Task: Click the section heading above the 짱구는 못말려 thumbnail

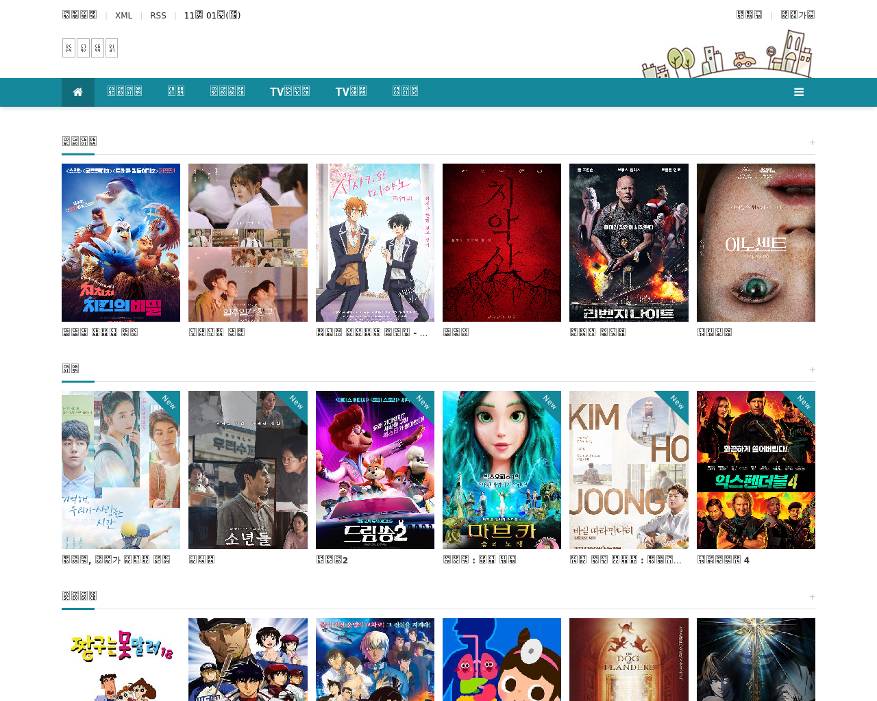Action: point(79,596)
